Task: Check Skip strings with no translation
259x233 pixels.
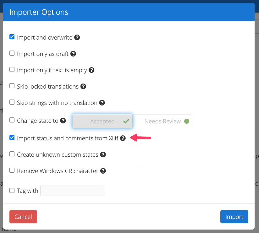Action: pos(12,102)
